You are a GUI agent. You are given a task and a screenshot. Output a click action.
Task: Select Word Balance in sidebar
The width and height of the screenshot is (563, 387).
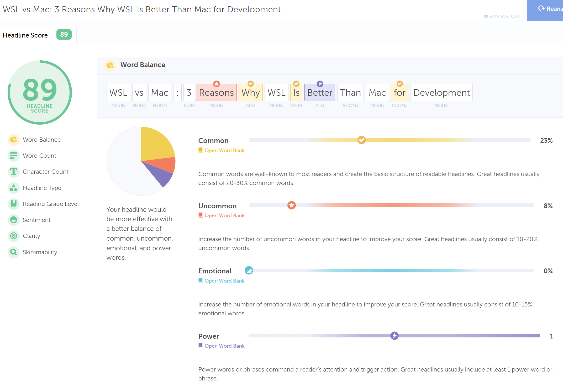[42, 140]
